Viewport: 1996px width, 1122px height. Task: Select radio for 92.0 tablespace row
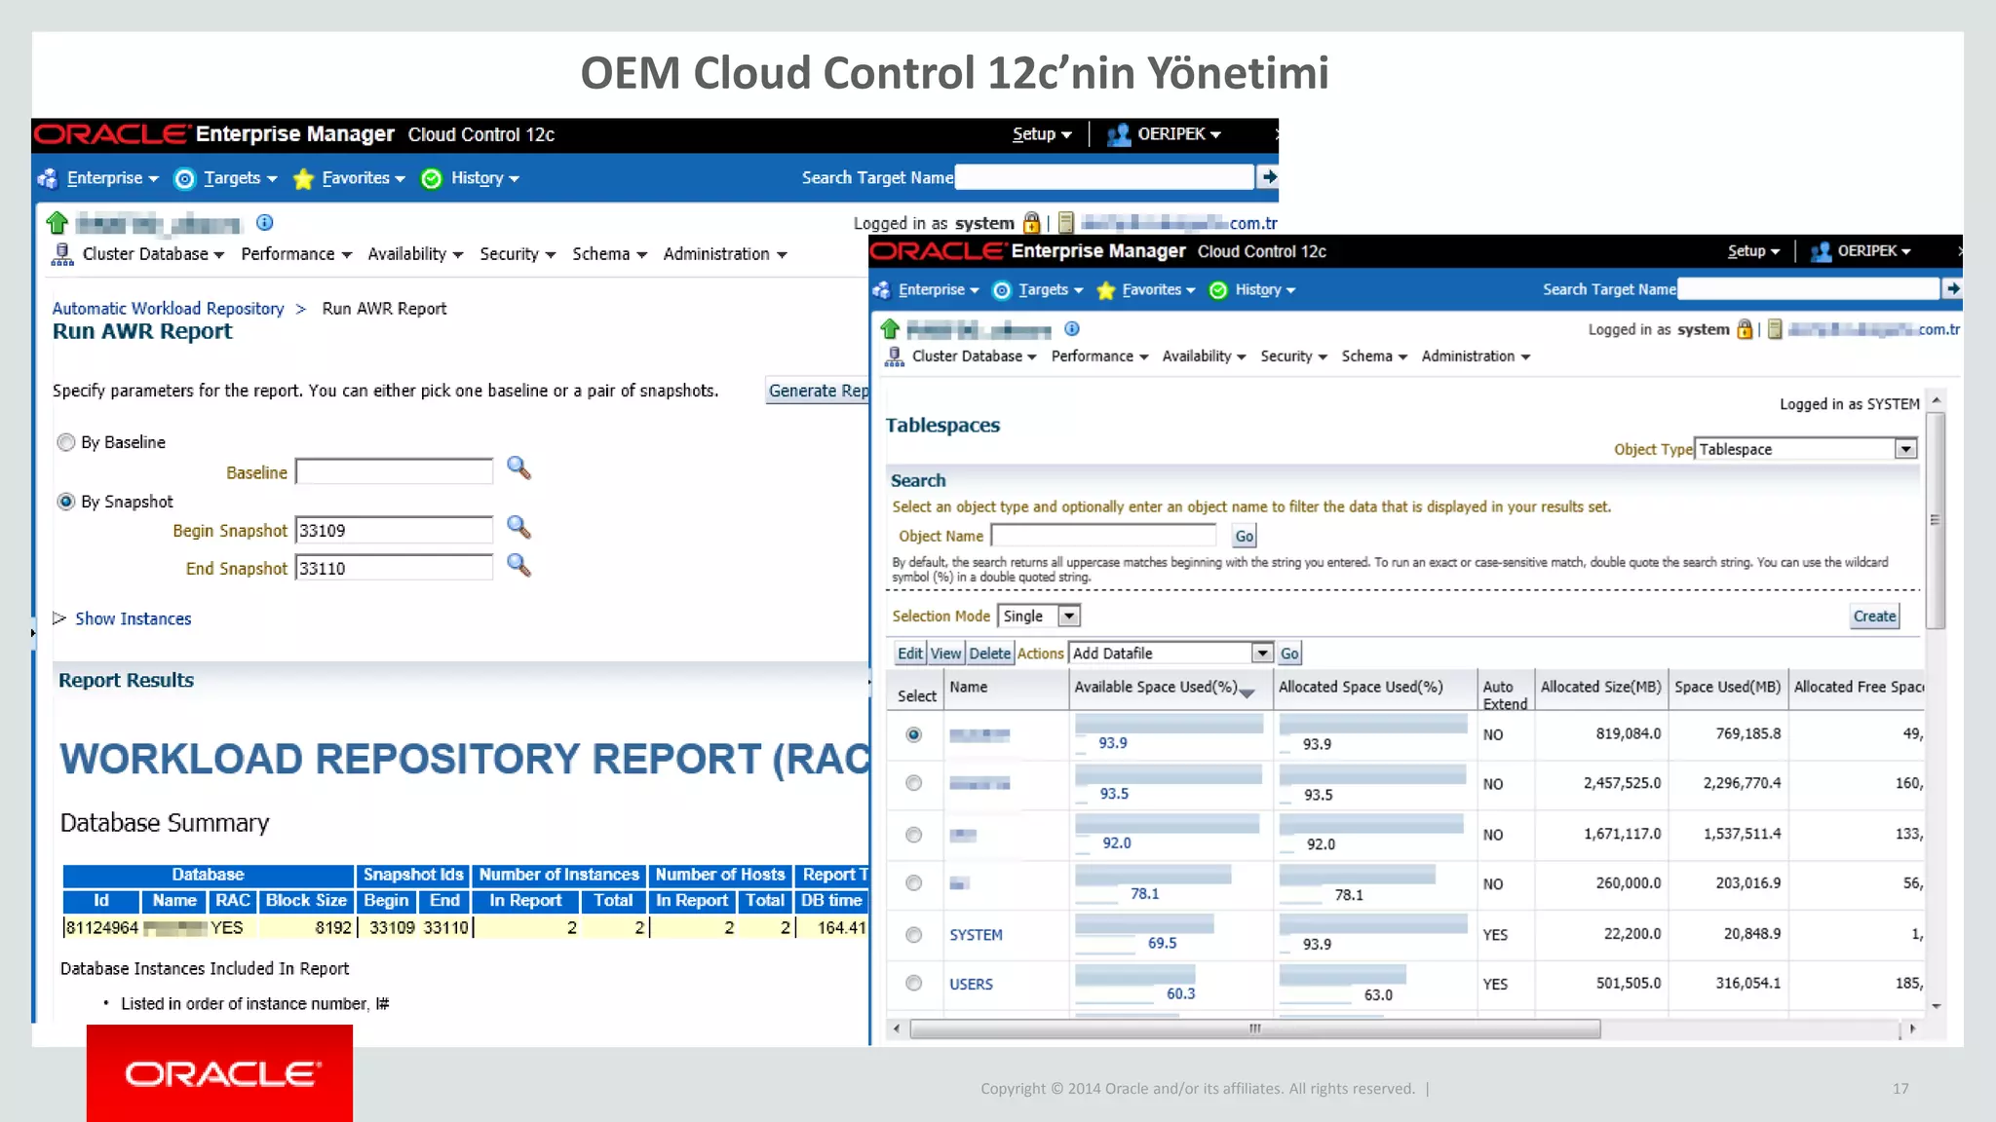913,835
